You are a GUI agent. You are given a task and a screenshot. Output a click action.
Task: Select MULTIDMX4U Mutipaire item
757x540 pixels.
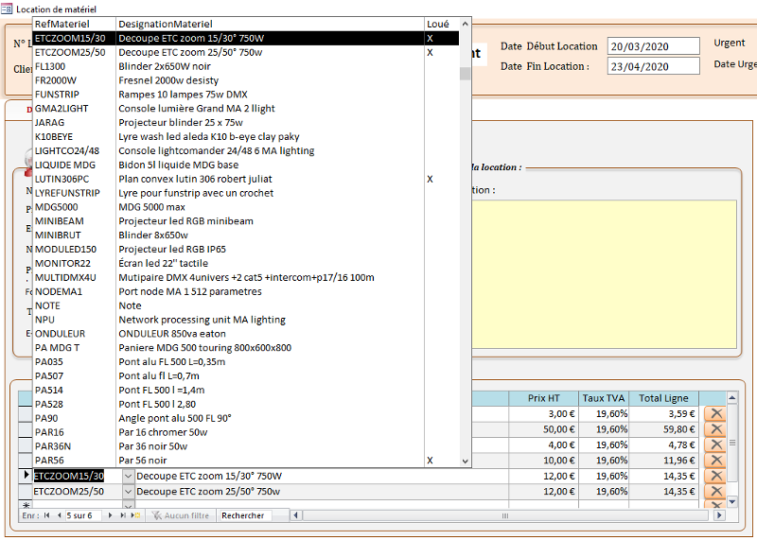click(246, 277)
